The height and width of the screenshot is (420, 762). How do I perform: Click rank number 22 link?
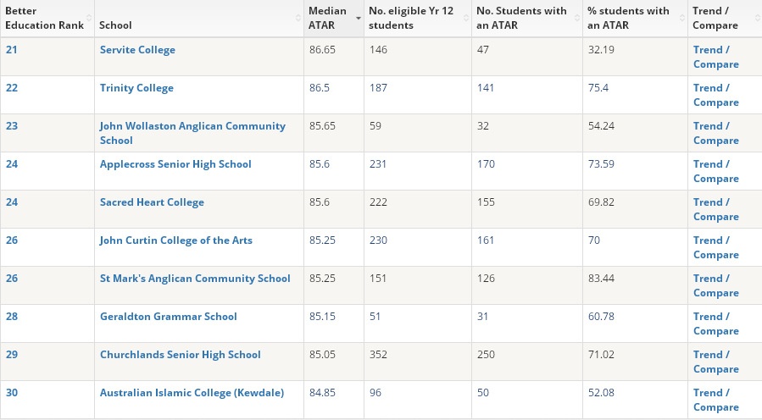pos(12,88)
